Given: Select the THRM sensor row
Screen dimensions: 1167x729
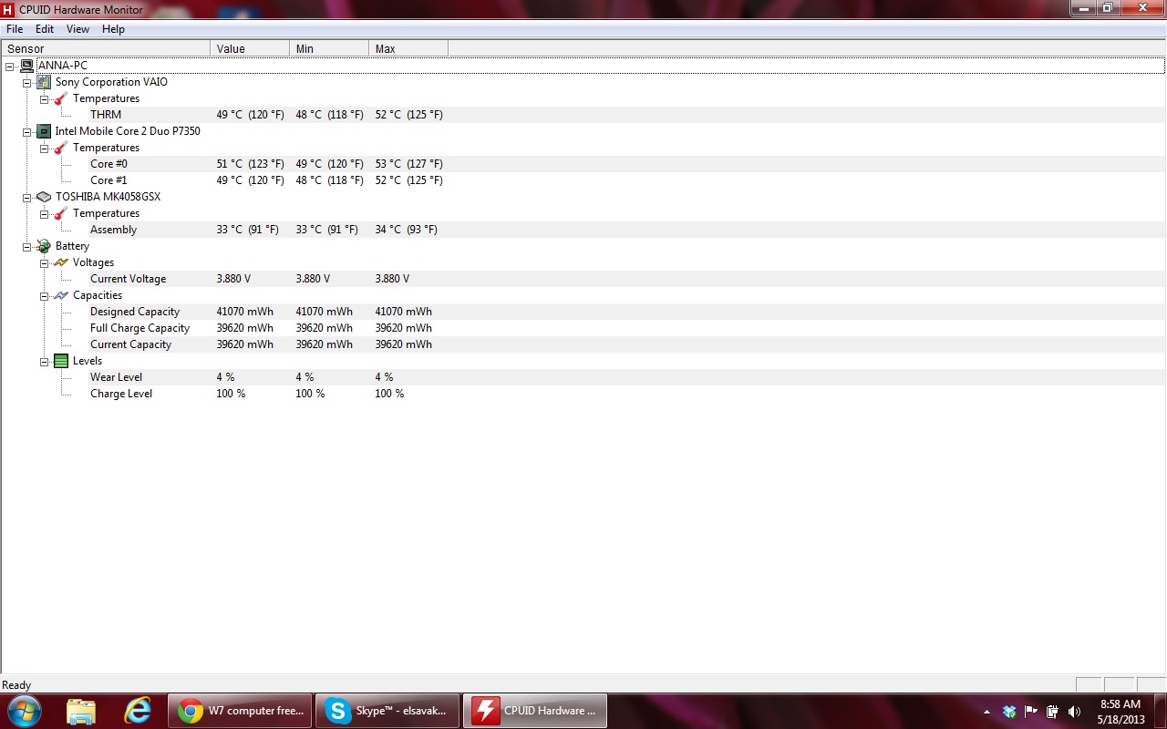Looking at the screenshot, I should [x=583, y=115].
